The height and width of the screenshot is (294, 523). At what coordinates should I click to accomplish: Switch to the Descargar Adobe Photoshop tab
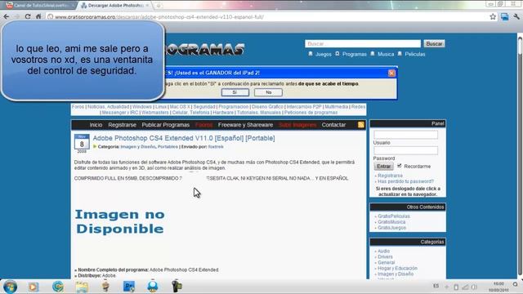click(115, 6)
